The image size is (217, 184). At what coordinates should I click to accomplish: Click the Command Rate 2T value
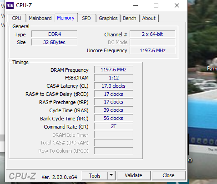click(114, 126)
